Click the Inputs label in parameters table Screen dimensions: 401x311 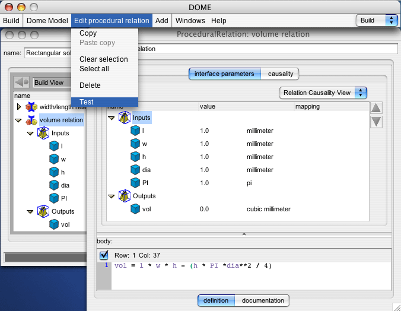click(x=141, y=118)
